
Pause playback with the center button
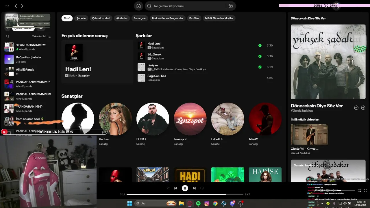185,188
